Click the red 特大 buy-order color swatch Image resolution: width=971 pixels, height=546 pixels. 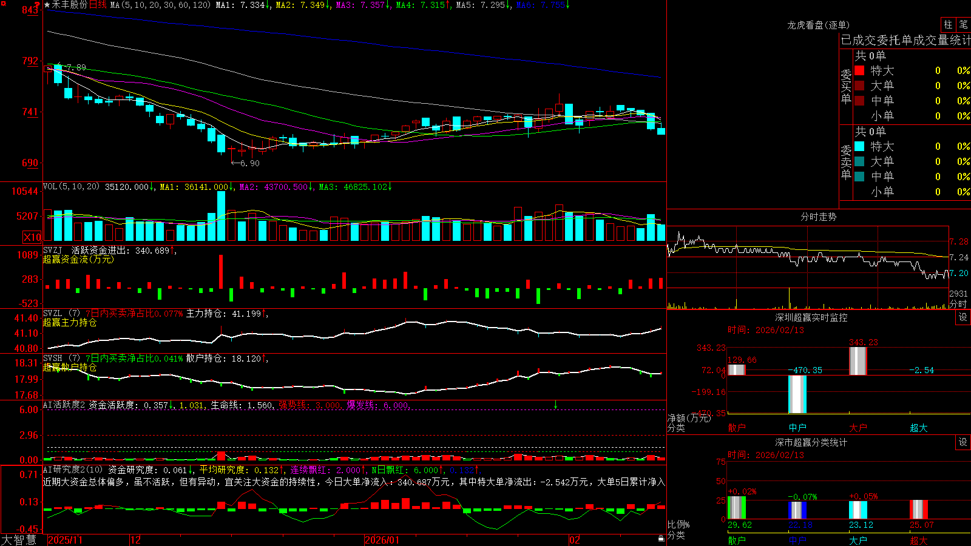859,70
